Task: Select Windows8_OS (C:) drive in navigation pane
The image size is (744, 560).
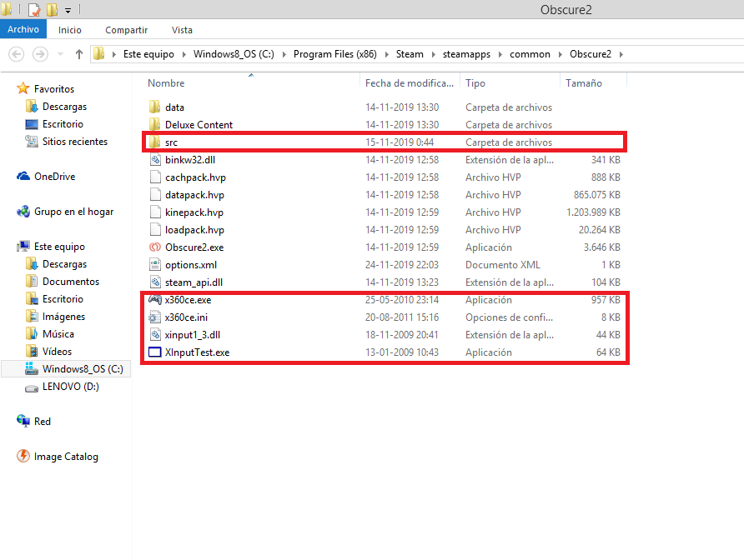Action: coord(66,369)
